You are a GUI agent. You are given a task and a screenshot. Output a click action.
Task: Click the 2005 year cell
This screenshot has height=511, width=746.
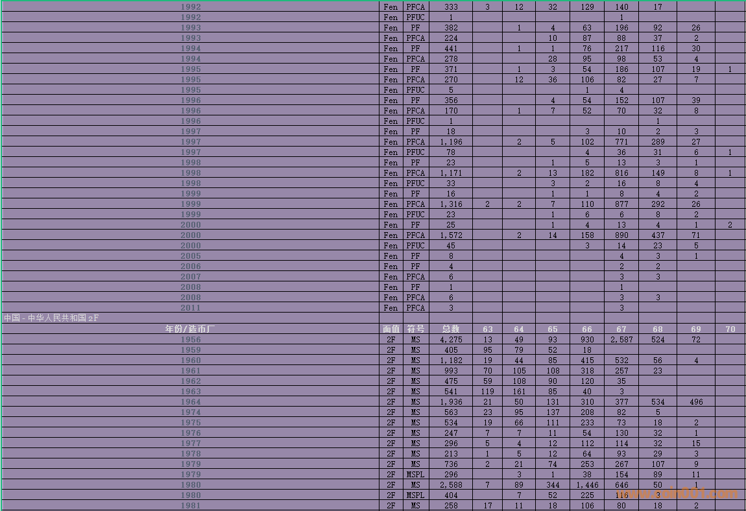(x=190, y=256)
